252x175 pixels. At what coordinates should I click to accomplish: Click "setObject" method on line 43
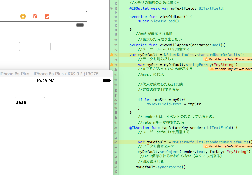coord(170,152)
